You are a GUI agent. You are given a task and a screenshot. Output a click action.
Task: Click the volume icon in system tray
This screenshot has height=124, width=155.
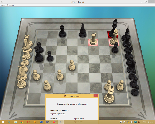(x=132, y=122)
